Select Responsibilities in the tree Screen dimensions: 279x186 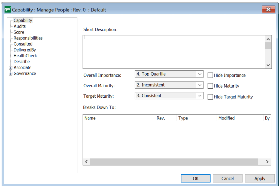pos(28,38)
